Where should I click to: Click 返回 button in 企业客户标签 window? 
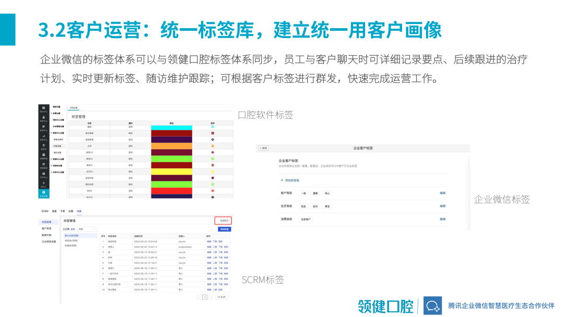(263, 148)
